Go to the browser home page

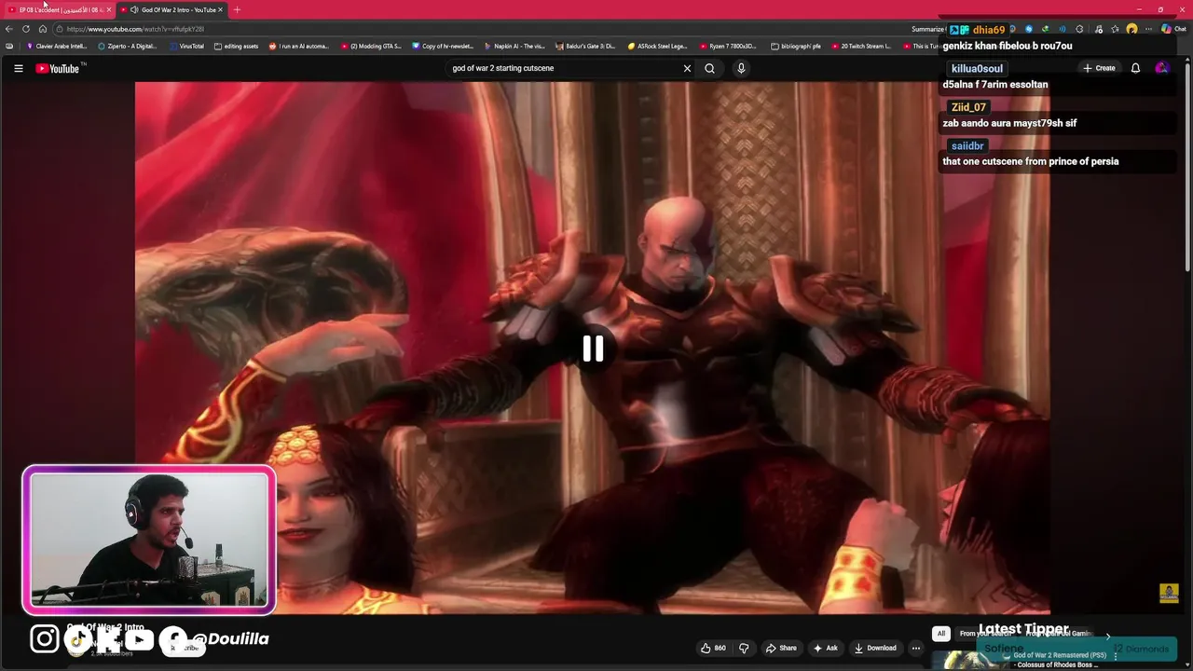(43, 29)
